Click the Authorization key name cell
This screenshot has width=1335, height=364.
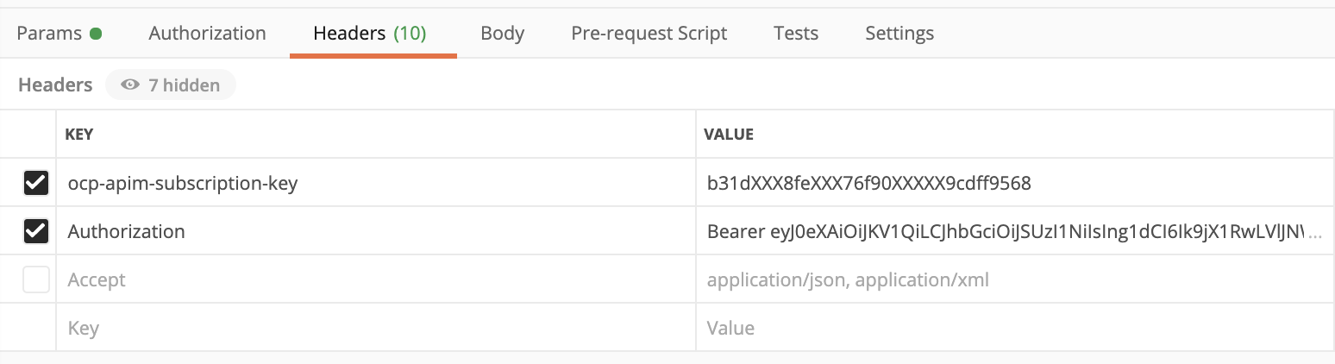click(x=127, y=231)
